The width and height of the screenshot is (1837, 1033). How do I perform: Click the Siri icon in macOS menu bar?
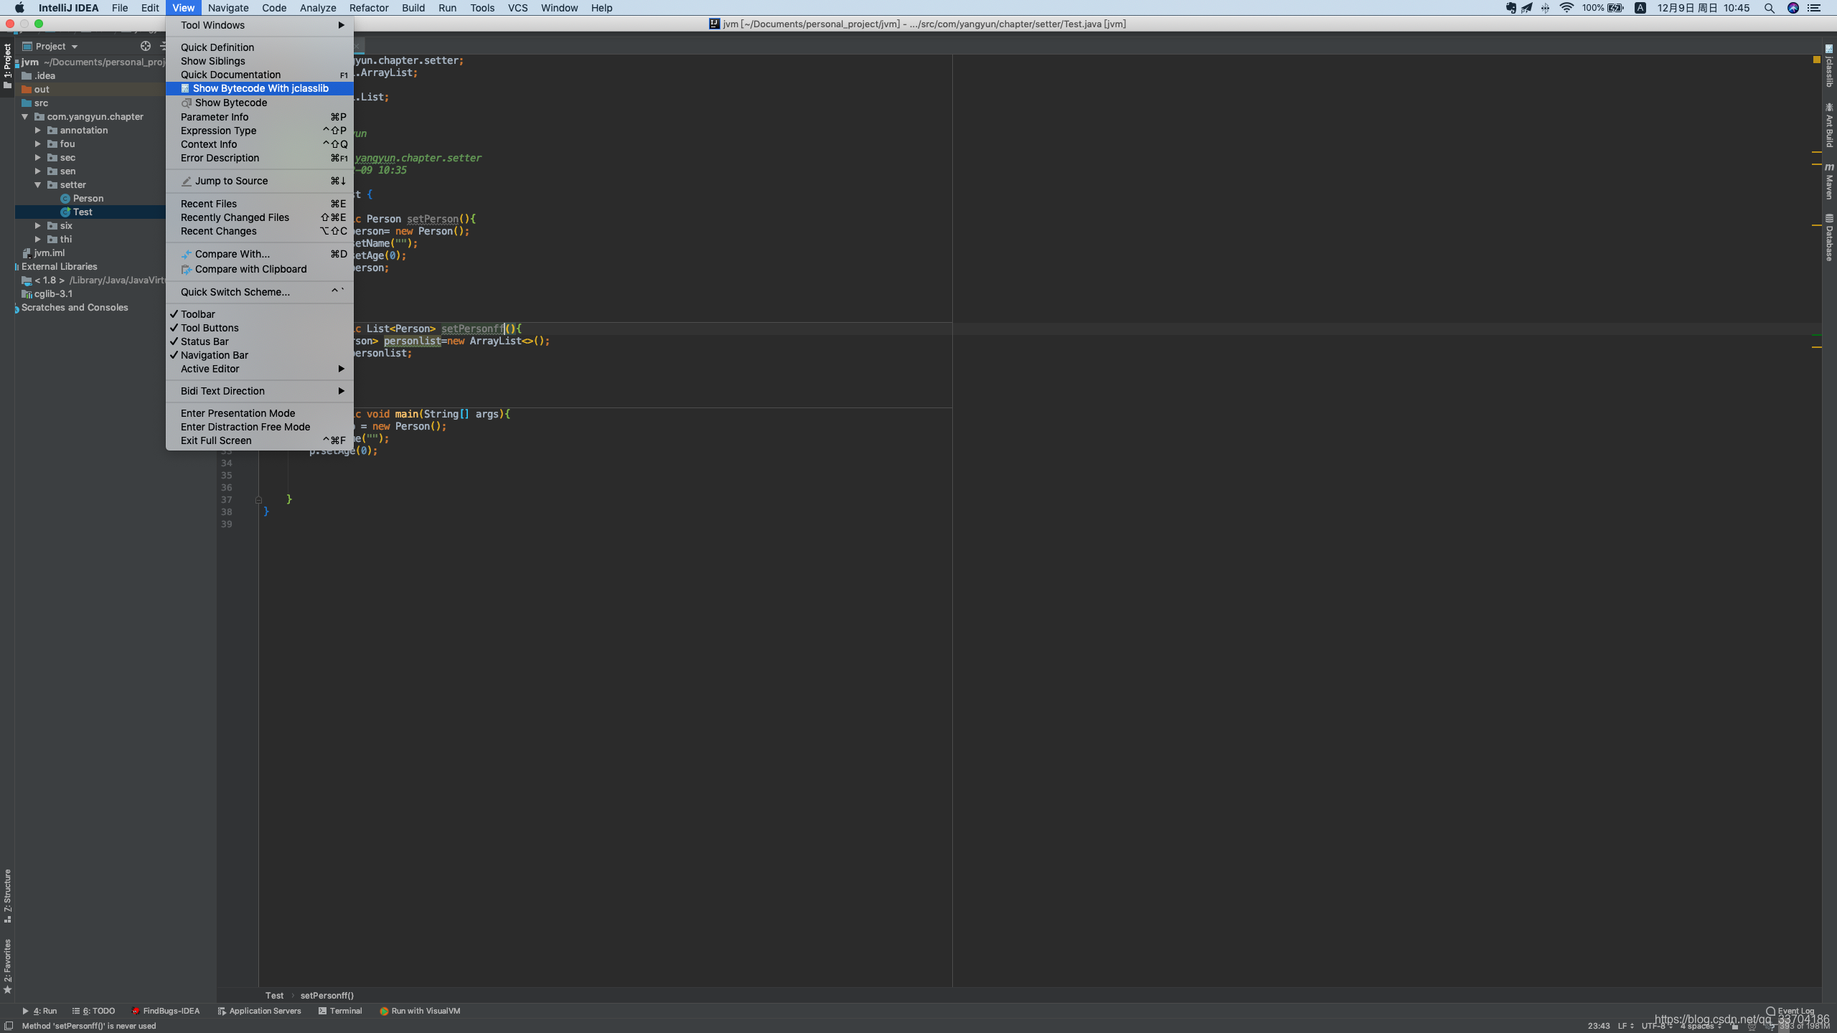pos(1793,8)
